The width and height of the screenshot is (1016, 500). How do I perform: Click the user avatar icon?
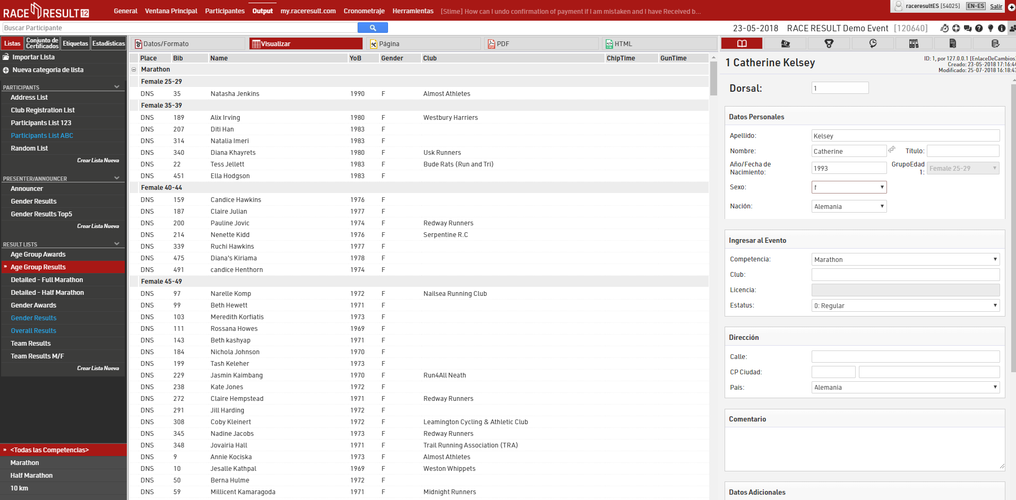coord(898,6)
